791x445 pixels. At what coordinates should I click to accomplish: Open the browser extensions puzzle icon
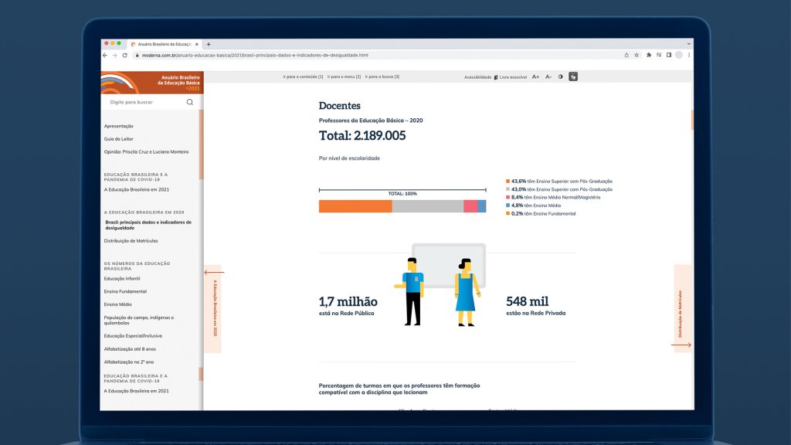click(x=649, y=56)
